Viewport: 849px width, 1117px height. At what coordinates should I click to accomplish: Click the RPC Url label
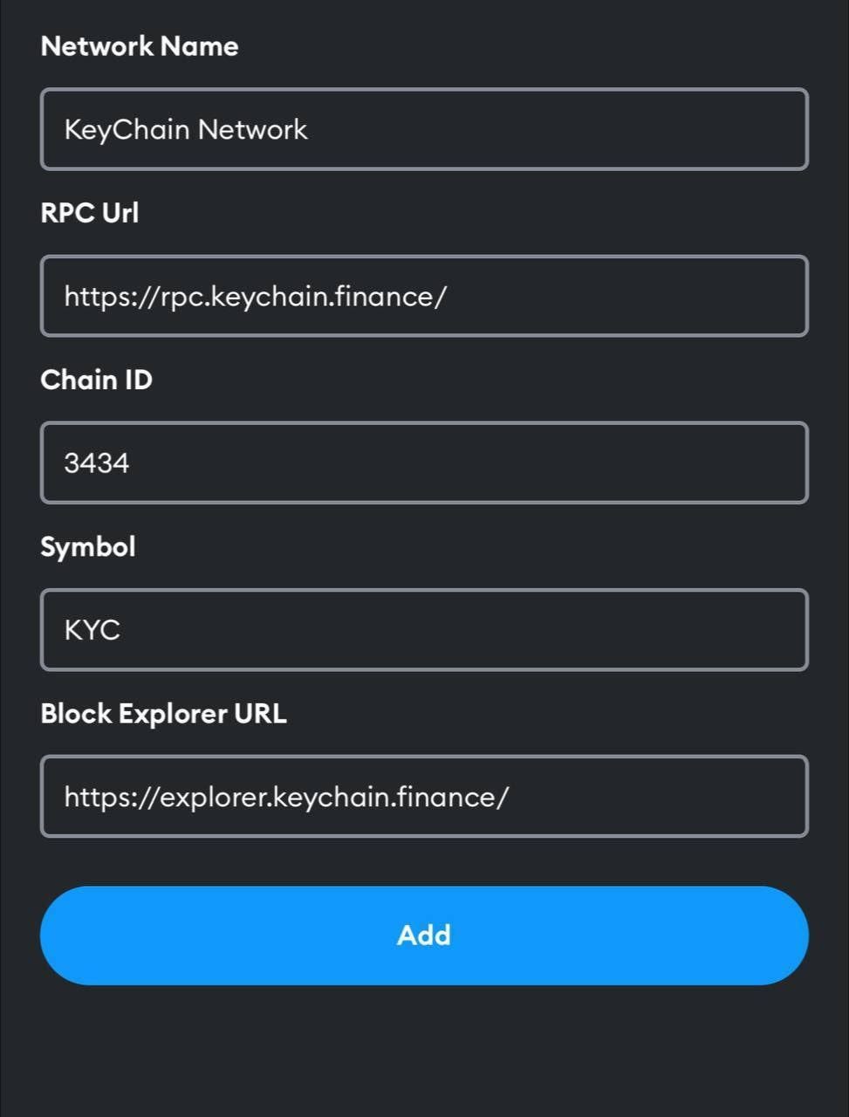[89, 212]
